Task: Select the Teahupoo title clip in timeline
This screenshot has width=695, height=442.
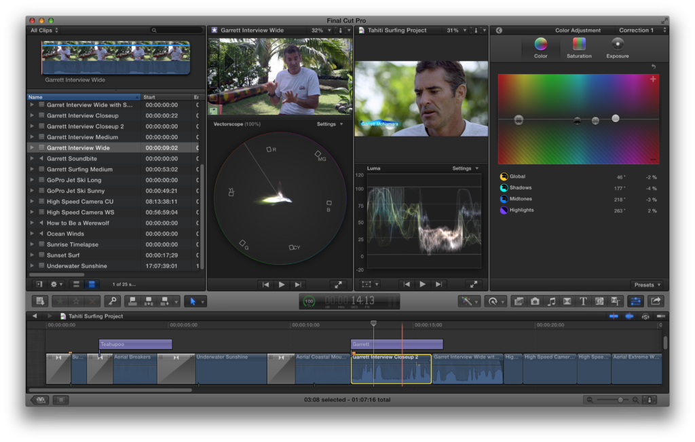Action: pyautogui.click(x=135, y=344)
